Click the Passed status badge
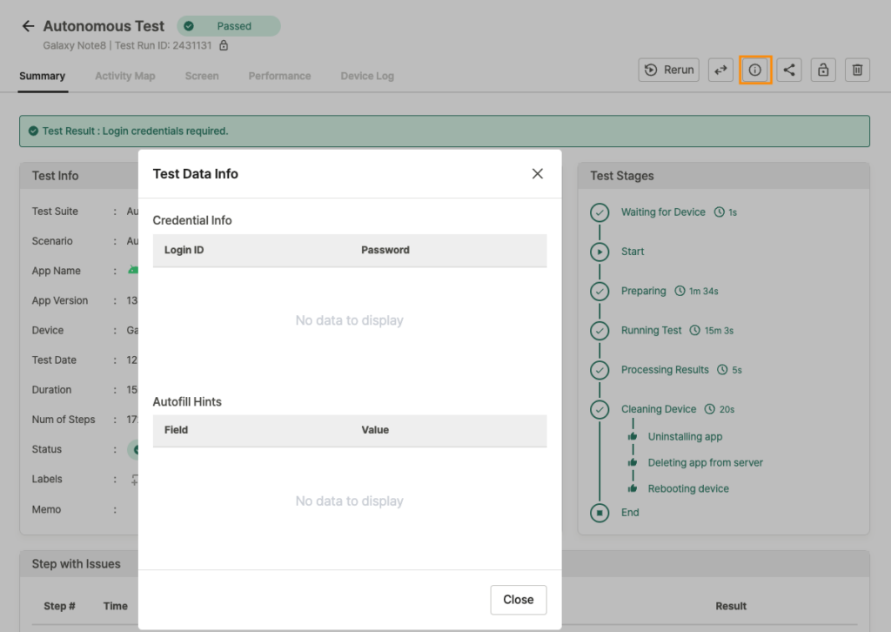891x632 pixels. (229, 26)
